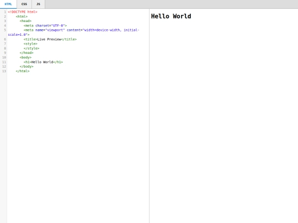Screen dimensions: 298x223
Task: Click line number 6 in the gutter
Action: click(x=5, y=39)
